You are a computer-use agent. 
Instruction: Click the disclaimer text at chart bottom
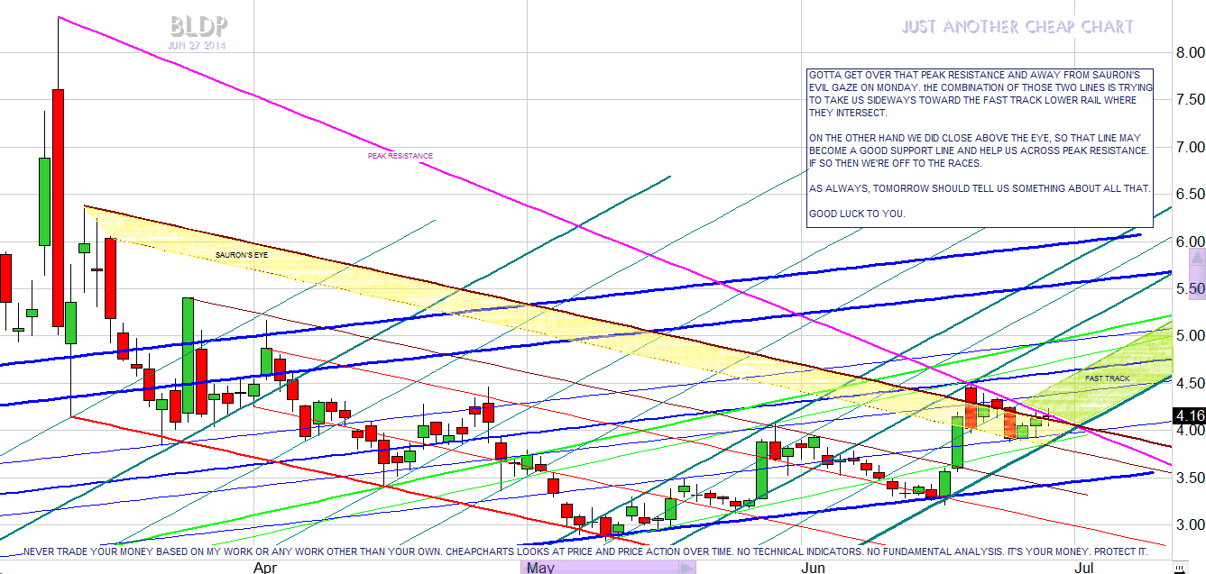point(585,551)
